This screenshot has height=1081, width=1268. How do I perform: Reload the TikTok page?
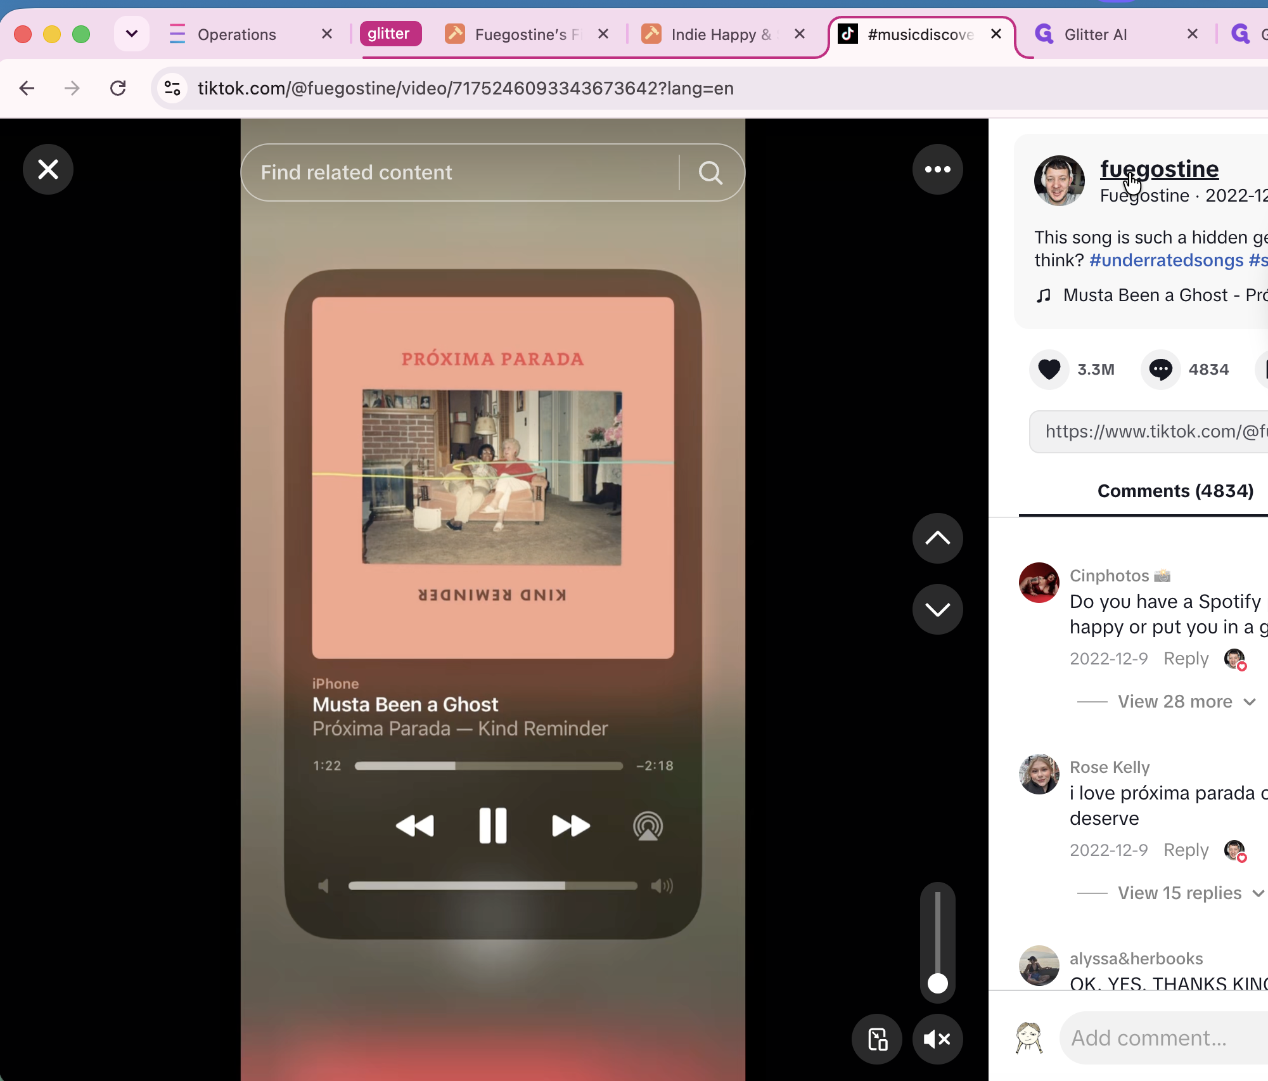coord(118,88)
